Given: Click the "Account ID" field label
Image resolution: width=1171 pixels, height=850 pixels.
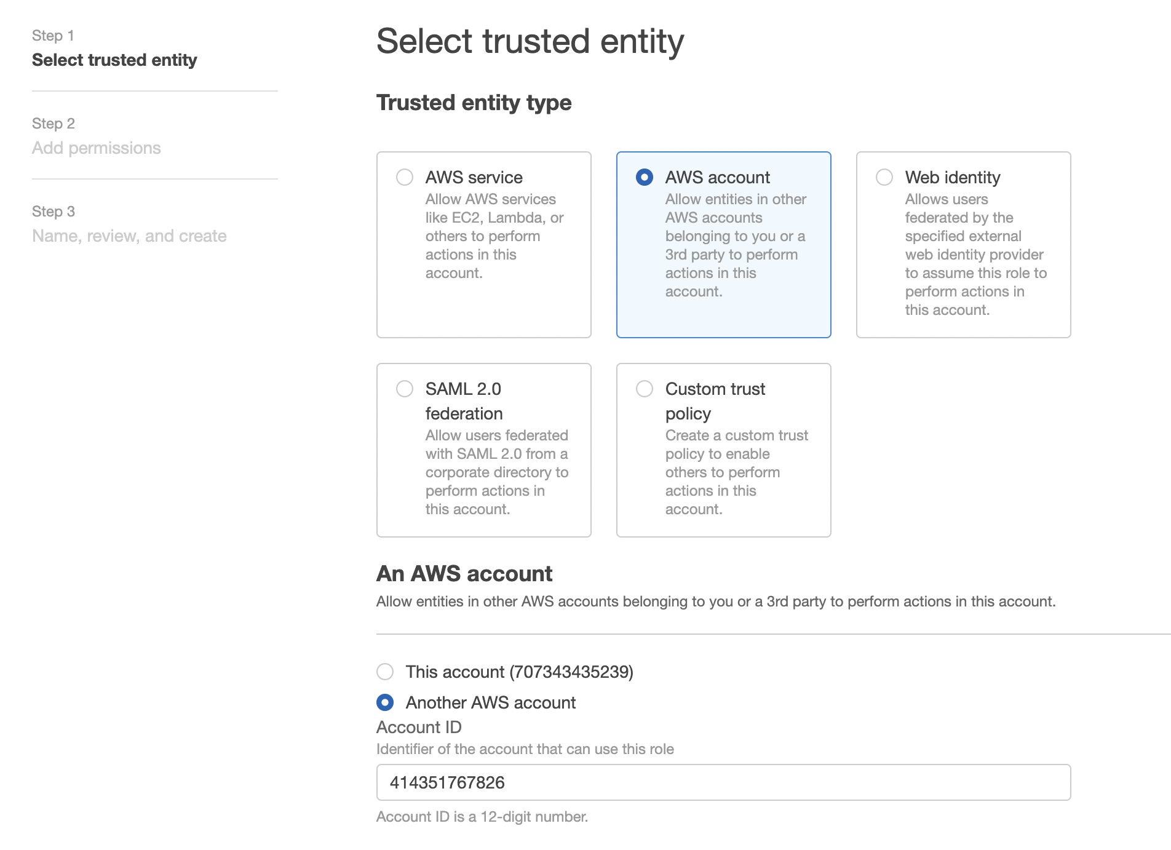Looking at the screenshot, I should (x=419, y=727).
